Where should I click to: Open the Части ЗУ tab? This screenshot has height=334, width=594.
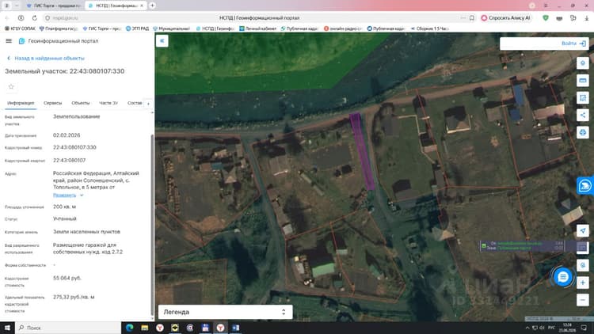[x=109, y=103]
